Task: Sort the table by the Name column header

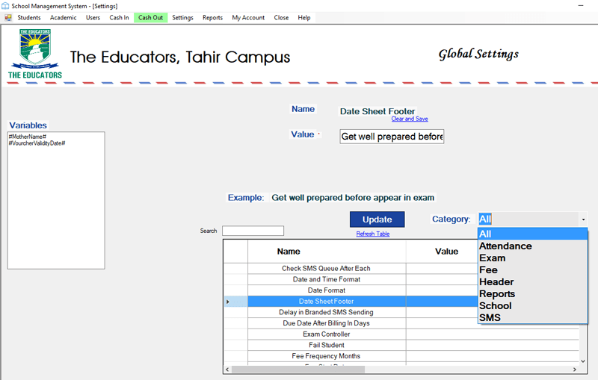Action: point(289,252)
